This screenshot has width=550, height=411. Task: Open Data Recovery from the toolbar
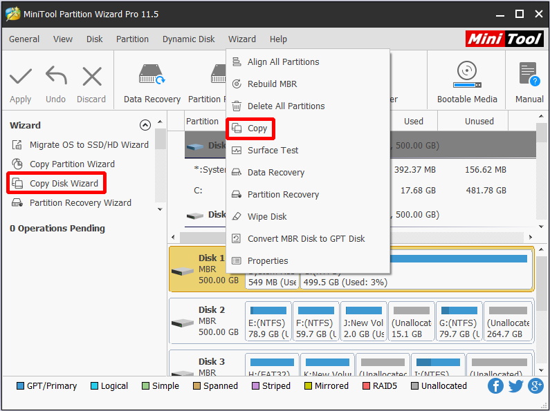click(152, 84)
